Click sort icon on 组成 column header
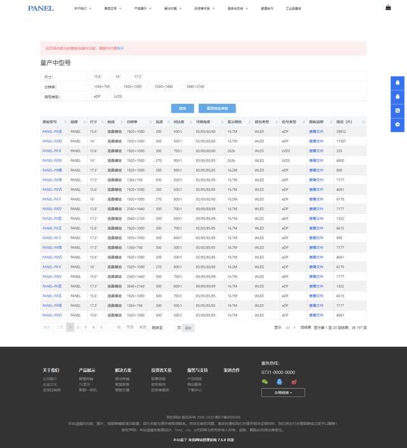Image resolution: width=407 pixels, height=448 pixels. [x=121, y=122]
